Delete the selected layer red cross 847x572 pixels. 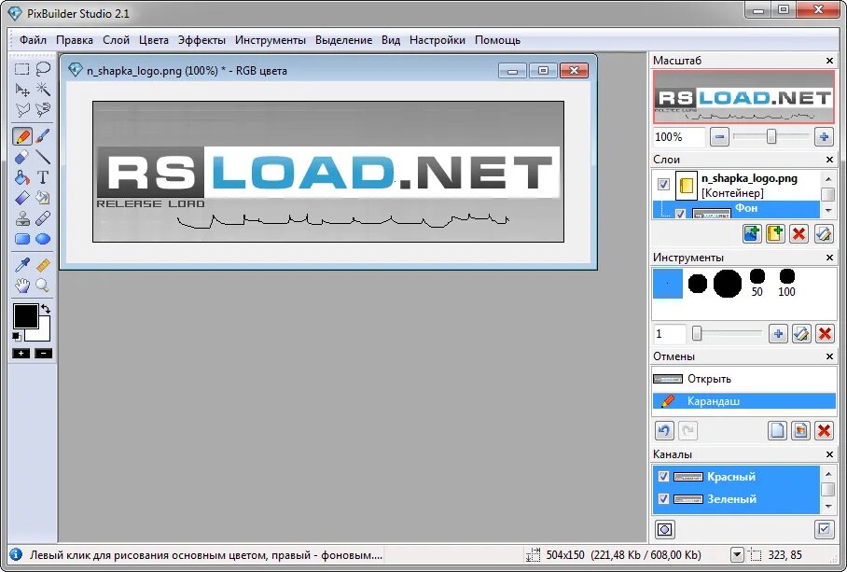click(798, 234)
